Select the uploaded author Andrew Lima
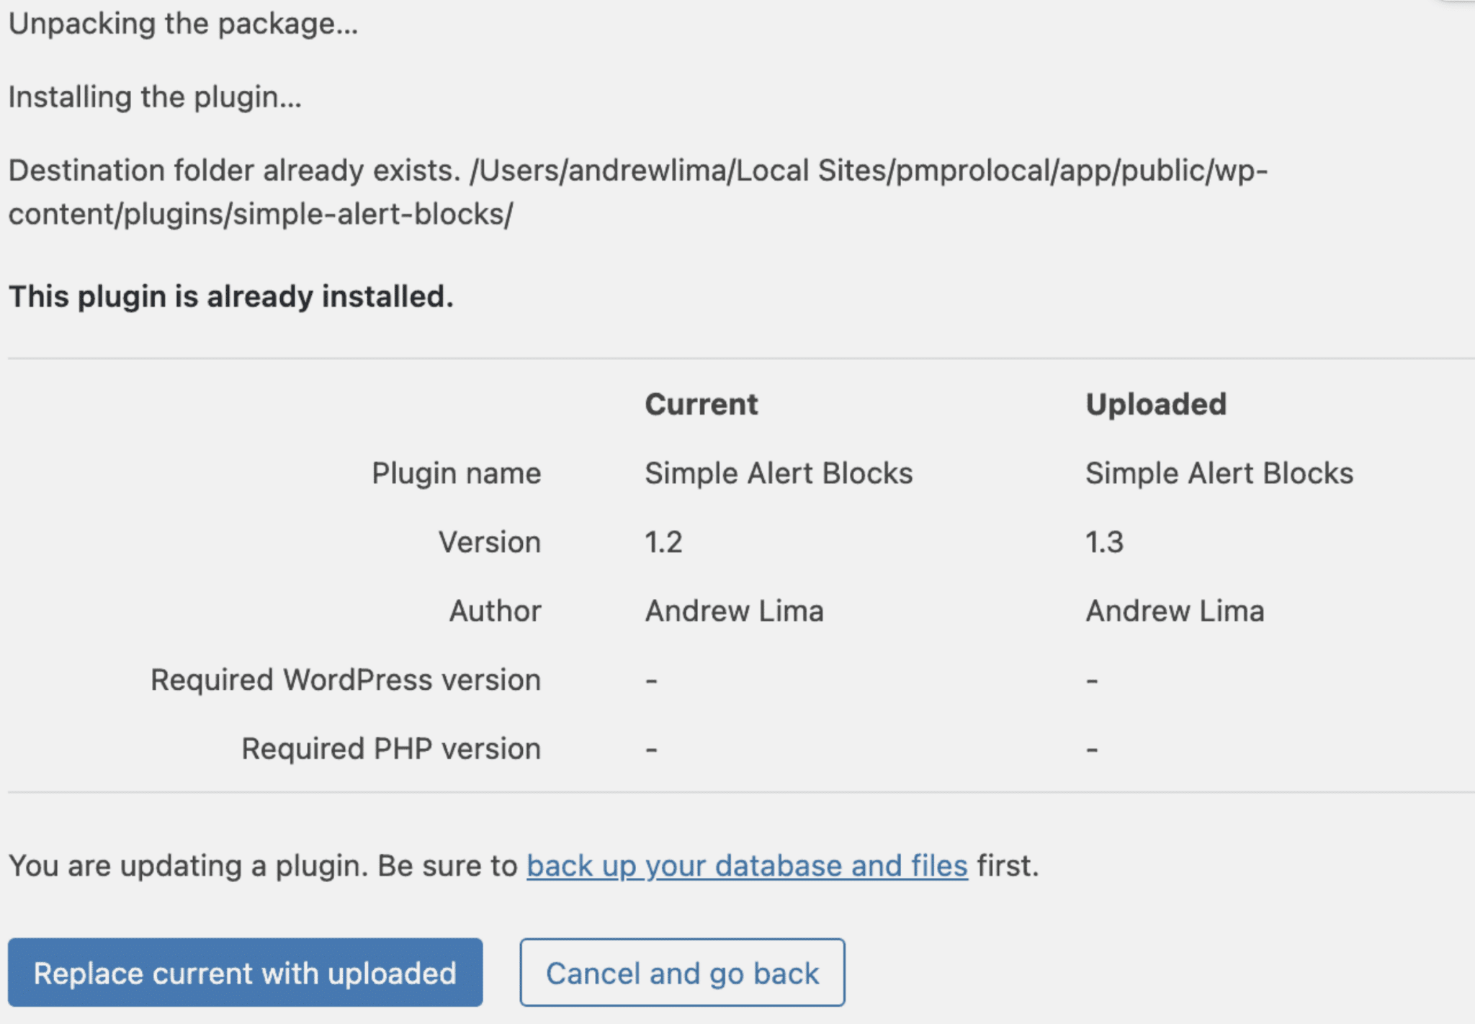The image size is (1475, 1024). tap(1174, 611)
